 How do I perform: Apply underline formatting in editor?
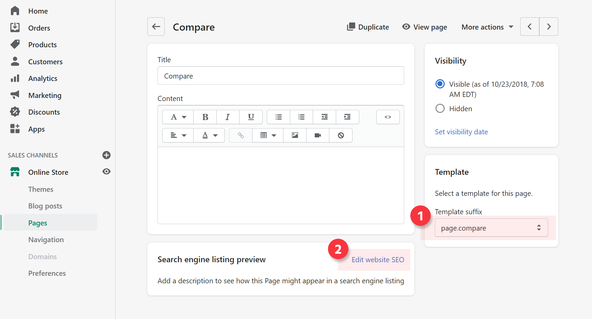click(x=251, y=117)
